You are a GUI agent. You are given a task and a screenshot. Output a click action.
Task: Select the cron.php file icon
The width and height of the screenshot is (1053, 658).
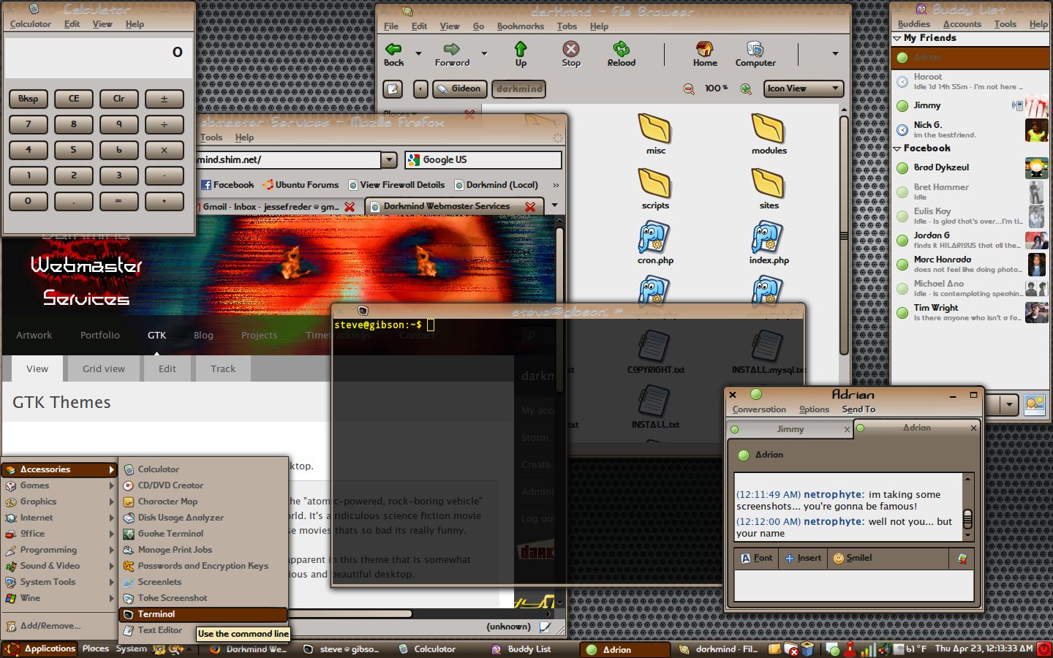point(654,238)
